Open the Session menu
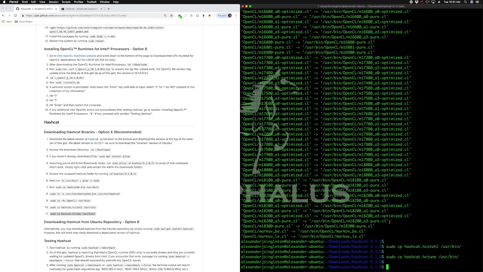This screenshot has width=483, height=272. pyautogui.click(x=54, y=2)
